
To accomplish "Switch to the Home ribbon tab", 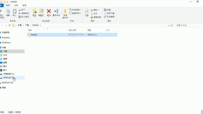I will 8,5.
